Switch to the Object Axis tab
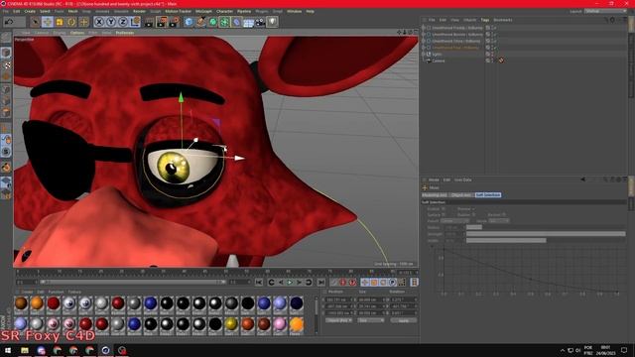The height and width of the screenshot is (357, 635). pyautogui.click(x=461, y=195)
